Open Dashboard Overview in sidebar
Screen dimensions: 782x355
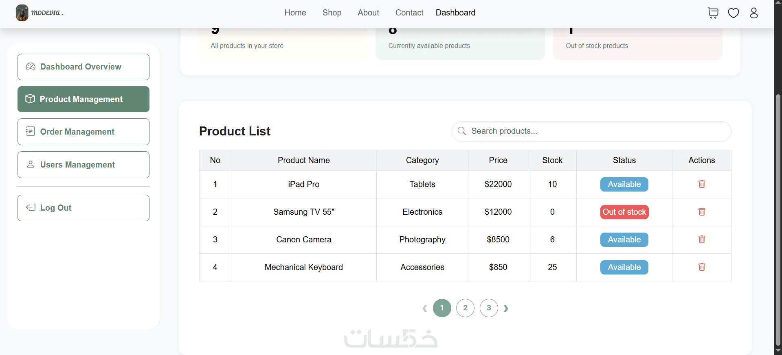(83, 67)
